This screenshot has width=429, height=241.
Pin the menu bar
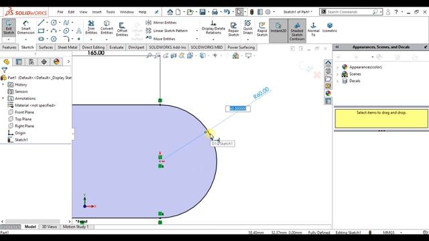156,12
